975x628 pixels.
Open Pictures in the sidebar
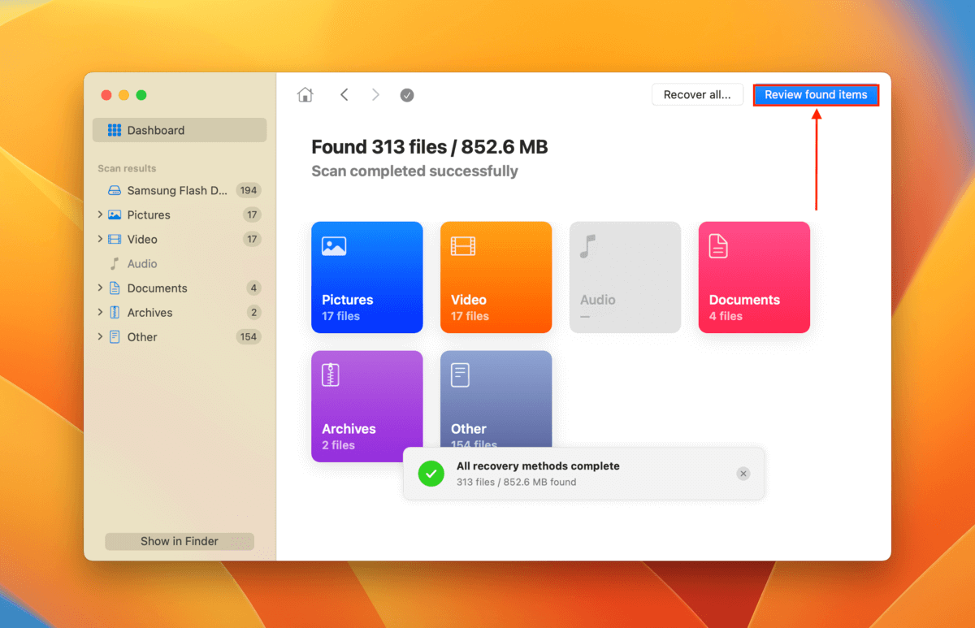(180, 215)
